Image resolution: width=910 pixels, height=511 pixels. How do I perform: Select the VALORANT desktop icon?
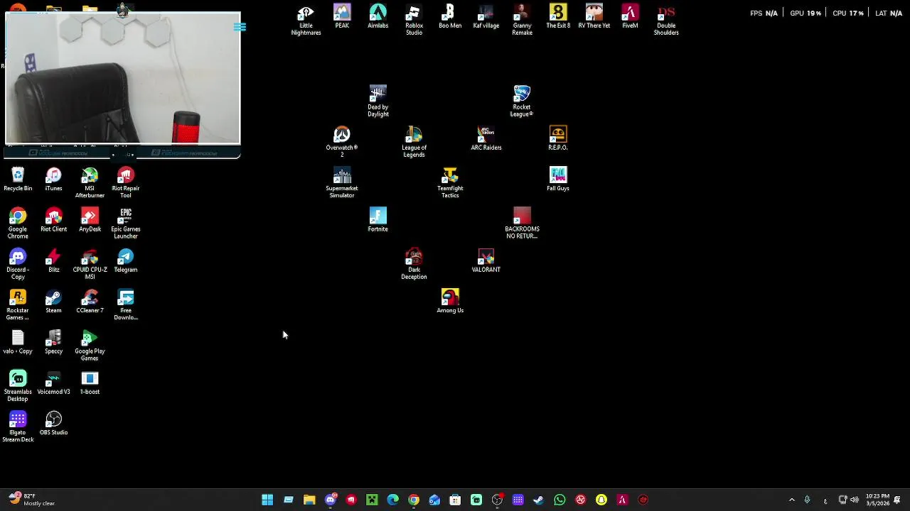pos(486,261)
